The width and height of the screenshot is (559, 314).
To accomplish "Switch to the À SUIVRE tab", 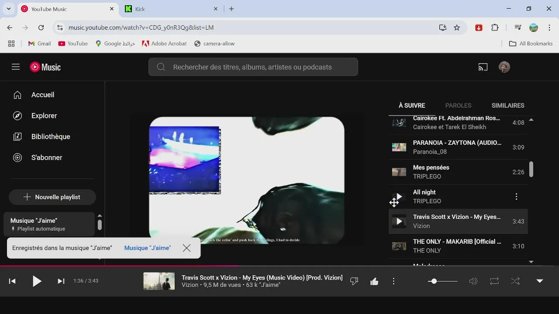I will pos(412,106).
